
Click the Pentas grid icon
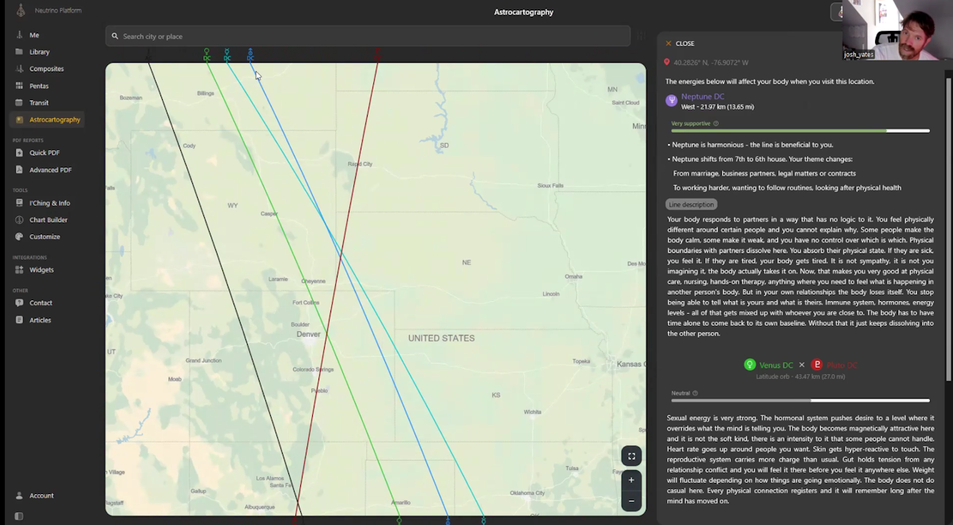20,86
